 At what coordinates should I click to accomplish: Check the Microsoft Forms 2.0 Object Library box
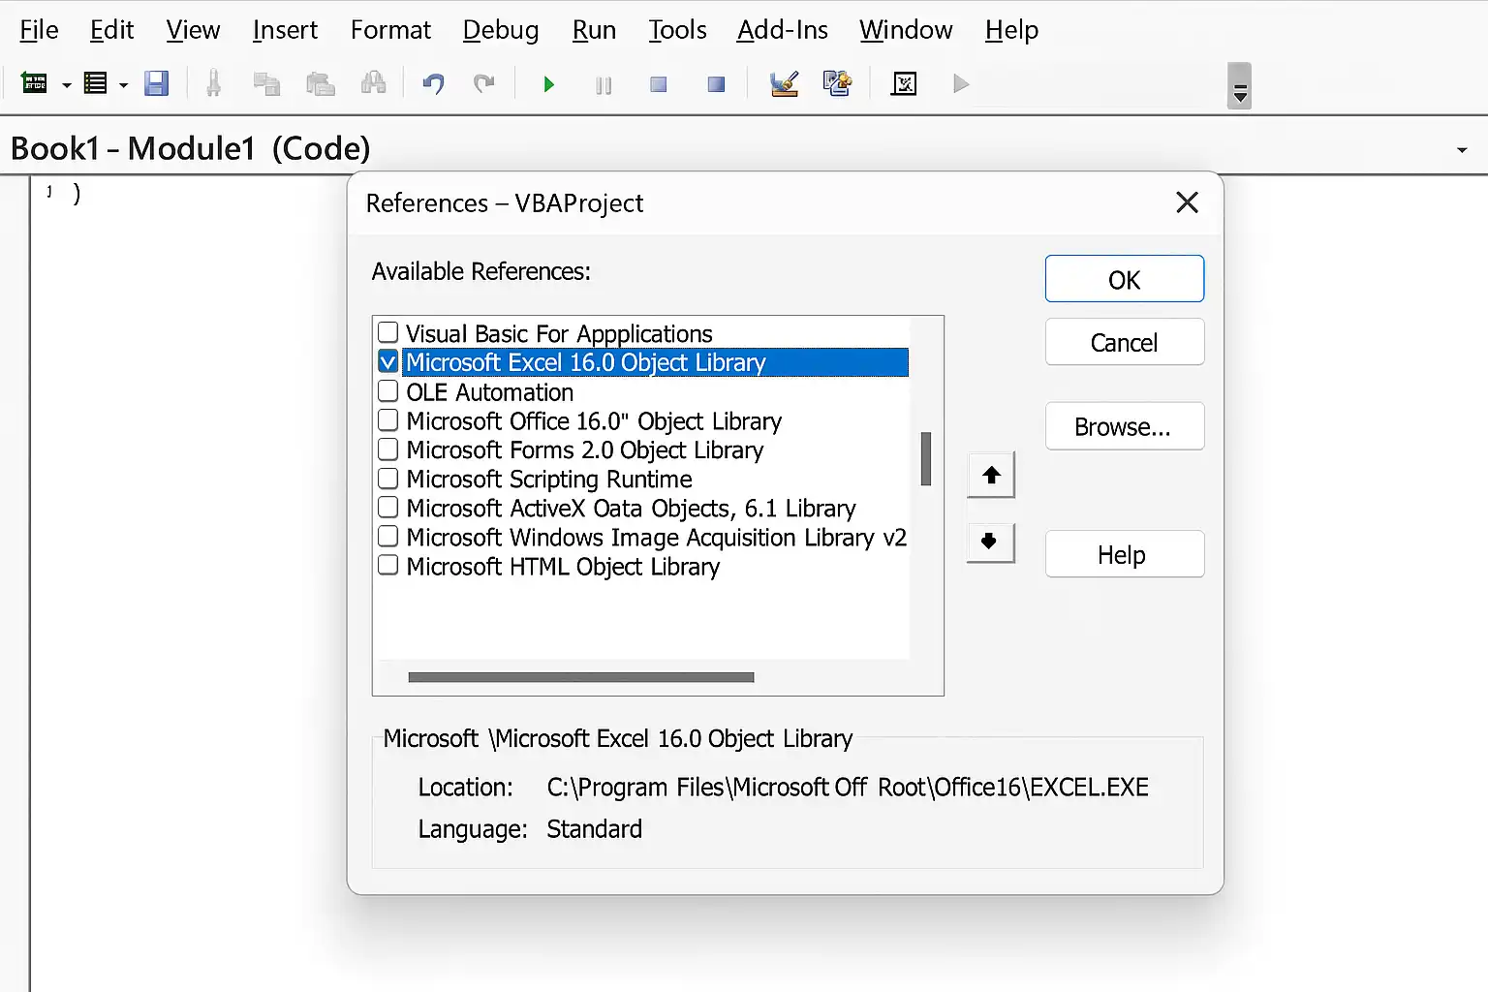click(x=387, y=449)
